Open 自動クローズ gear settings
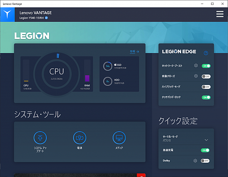The height and width of the screenshot is (177, 228). pyautogui.click(x=196, y=76)
